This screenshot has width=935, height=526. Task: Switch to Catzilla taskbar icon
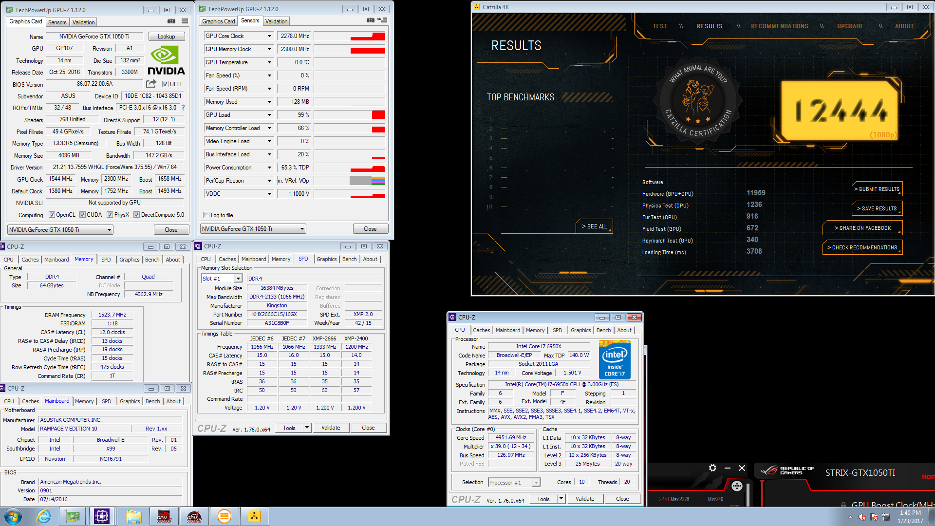(254, 516)
